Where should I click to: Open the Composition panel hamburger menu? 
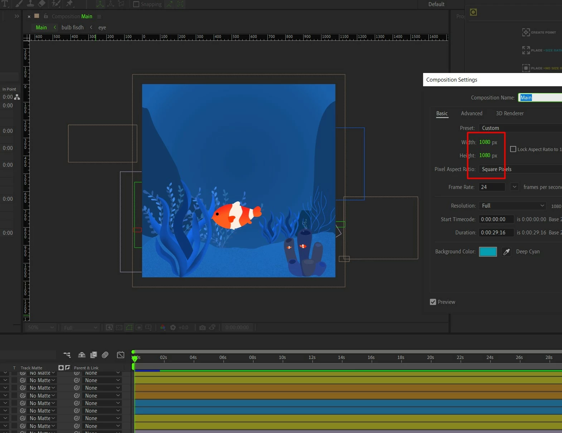99,16
